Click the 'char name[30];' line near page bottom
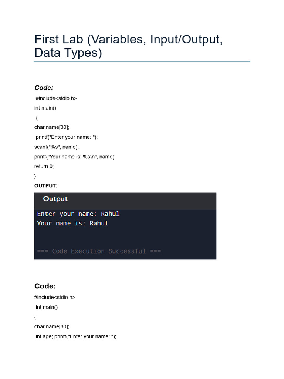284x379 pixels. pos(52,326)
